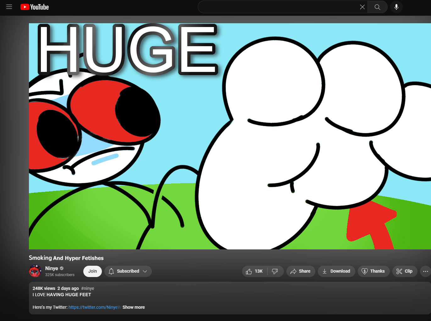431x321 pixels.
Task: Download the video
Action: 336,271
